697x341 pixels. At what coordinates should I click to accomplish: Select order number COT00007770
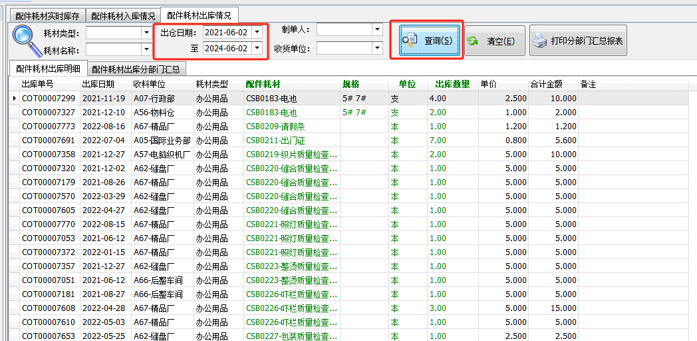pos(49,224)
